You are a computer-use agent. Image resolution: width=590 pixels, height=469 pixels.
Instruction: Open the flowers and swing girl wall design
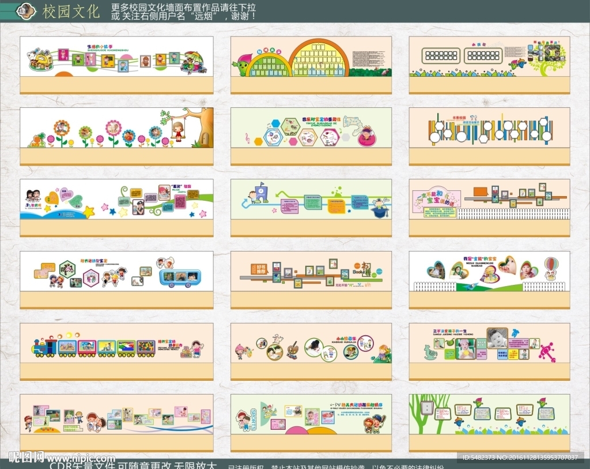click(x=116, y=136)
